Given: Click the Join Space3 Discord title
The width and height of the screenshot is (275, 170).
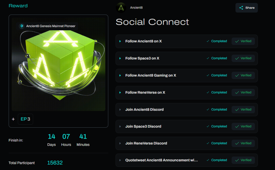Looking at the screenshot, I should click(143, 126).
